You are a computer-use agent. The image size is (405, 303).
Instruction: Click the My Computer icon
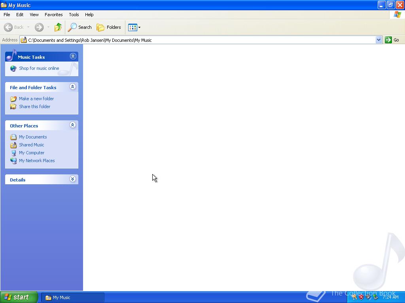(13, 153)
